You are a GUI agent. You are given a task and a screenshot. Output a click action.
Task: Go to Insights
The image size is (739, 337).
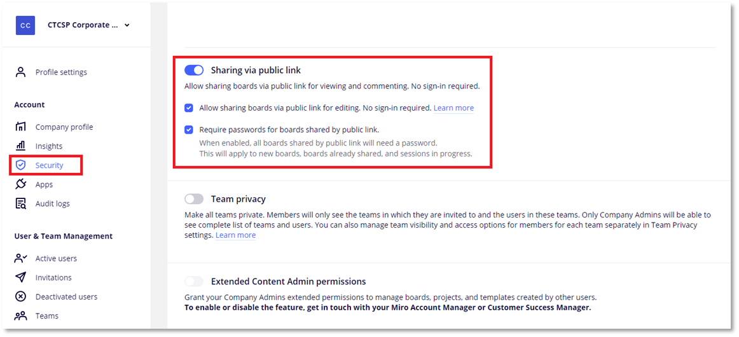(49, 146)
